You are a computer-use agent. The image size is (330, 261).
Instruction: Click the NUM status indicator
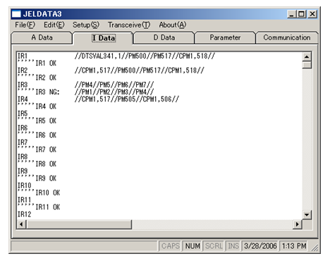pyautogui.click(x=192, y=246)
